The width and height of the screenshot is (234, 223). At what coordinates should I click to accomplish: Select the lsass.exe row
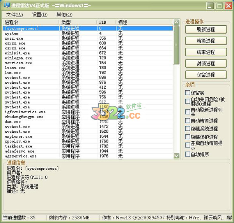(88, 68)
